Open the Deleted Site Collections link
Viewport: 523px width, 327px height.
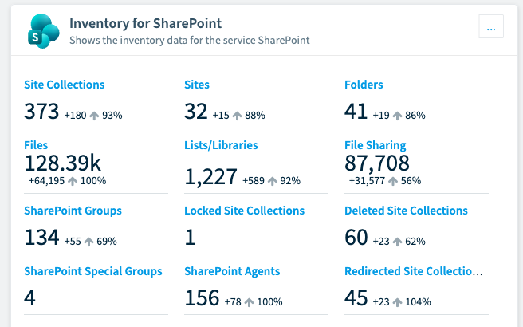coord(406,211)
